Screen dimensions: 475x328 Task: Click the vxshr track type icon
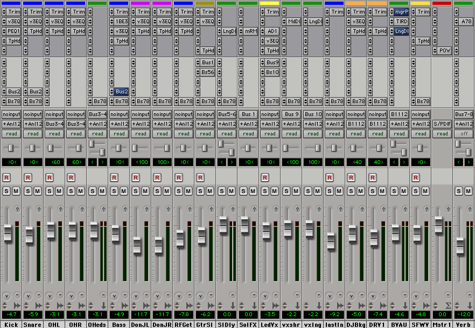[297, 305]
